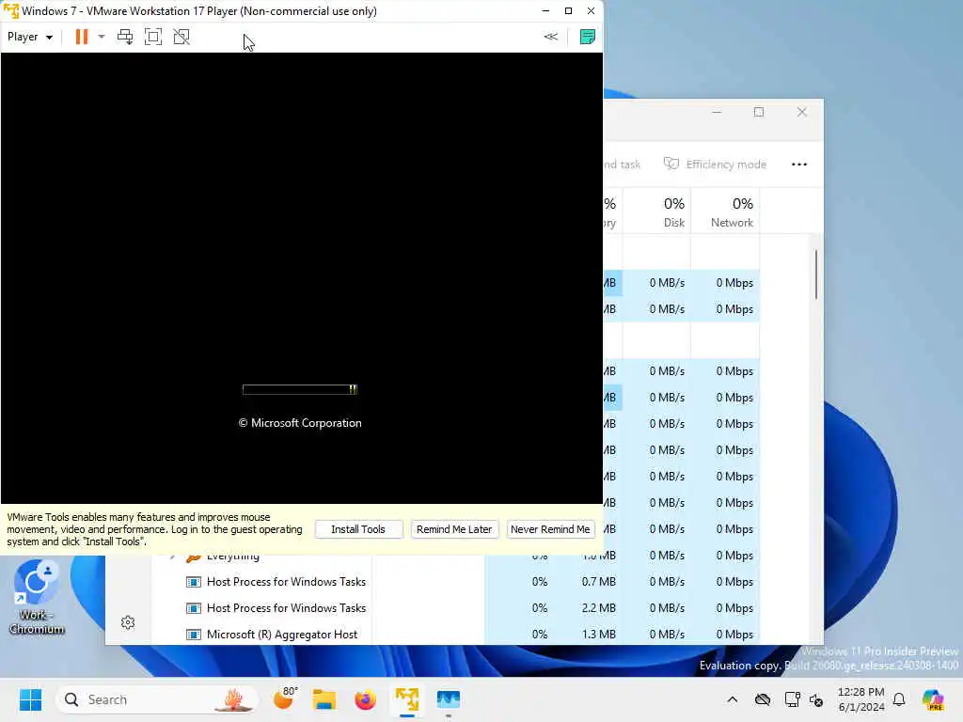Click the muted volume tray icon

point(816,699)
